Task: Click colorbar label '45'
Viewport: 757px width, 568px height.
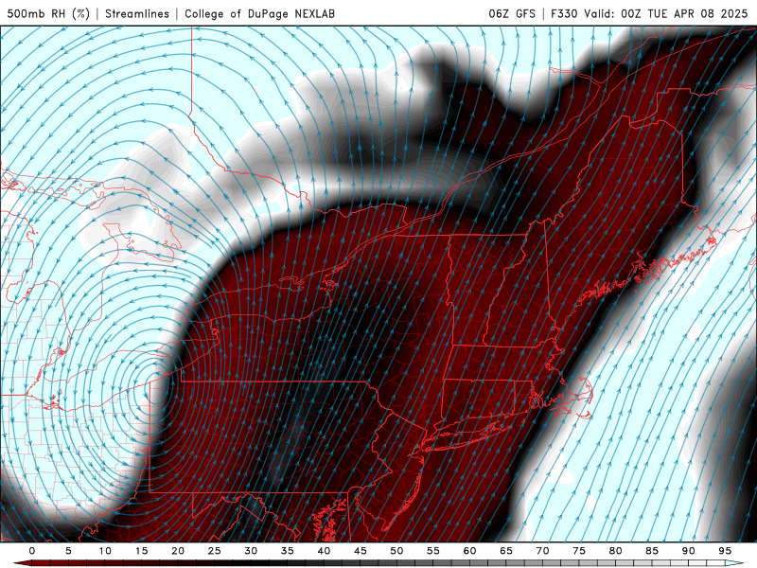Action: coord(361,551)
